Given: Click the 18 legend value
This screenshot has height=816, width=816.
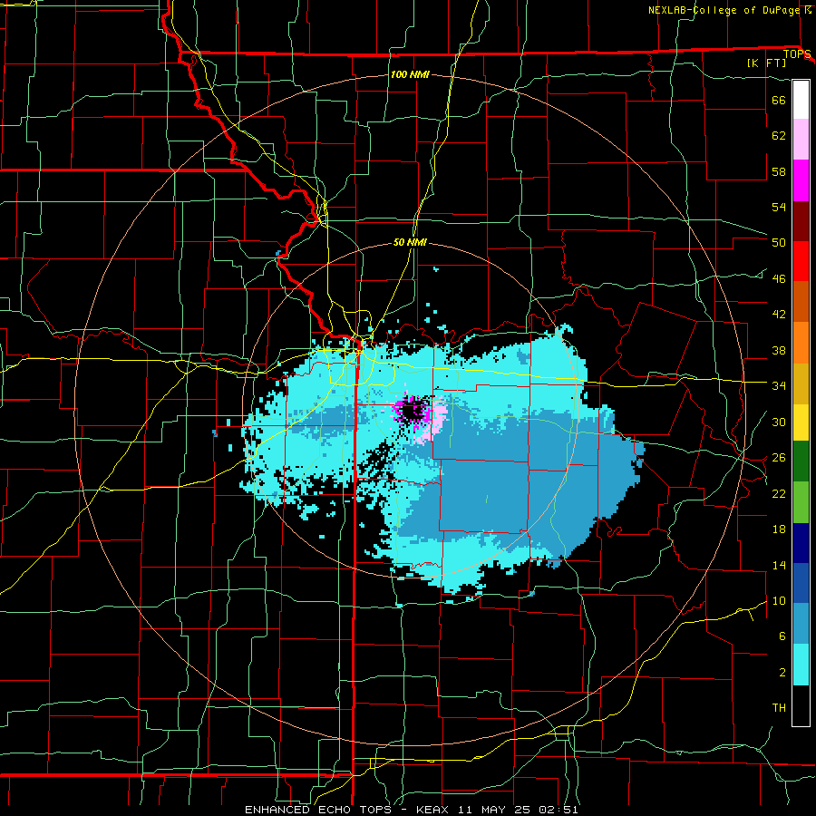Looking at the screenshot, I should coord(779,529).
